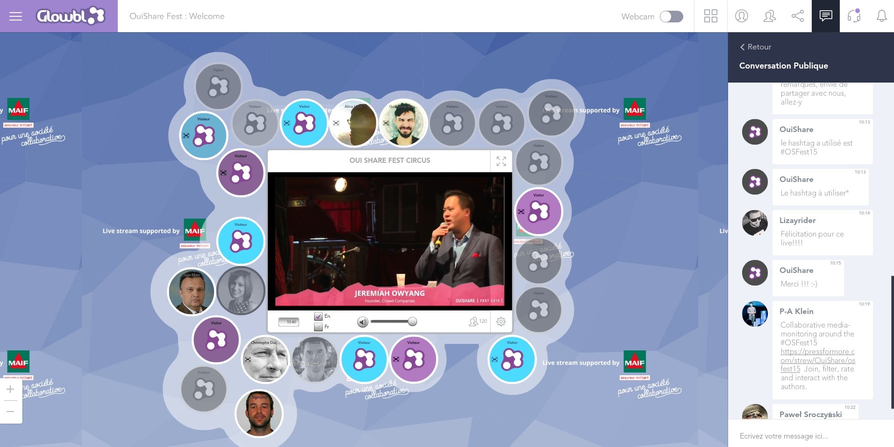Go back with Retour

pos(755,47)
